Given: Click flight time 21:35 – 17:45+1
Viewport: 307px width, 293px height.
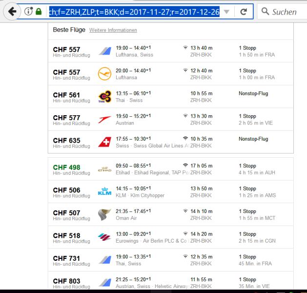Looking at the screenshot, I should pos(133,211).
